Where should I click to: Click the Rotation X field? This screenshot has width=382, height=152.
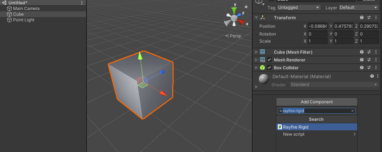click(318, 34)
